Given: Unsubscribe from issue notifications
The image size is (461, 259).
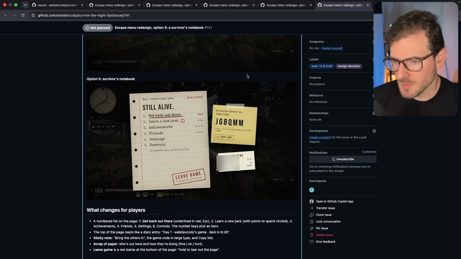Looking at the screenshot, I should click(x=343, y=159).
